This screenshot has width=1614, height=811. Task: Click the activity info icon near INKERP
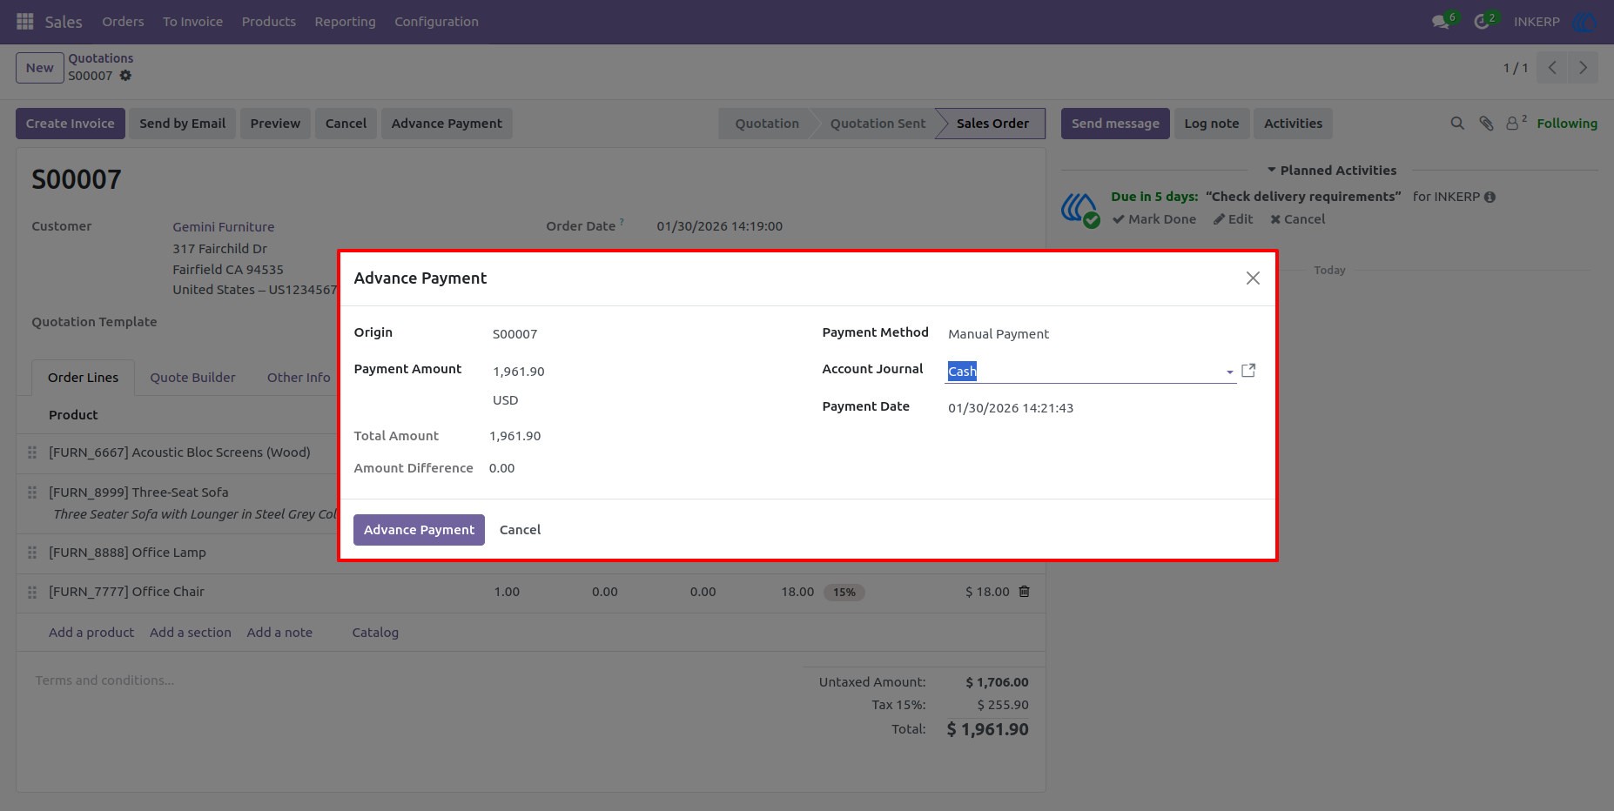pos(1490,198)
